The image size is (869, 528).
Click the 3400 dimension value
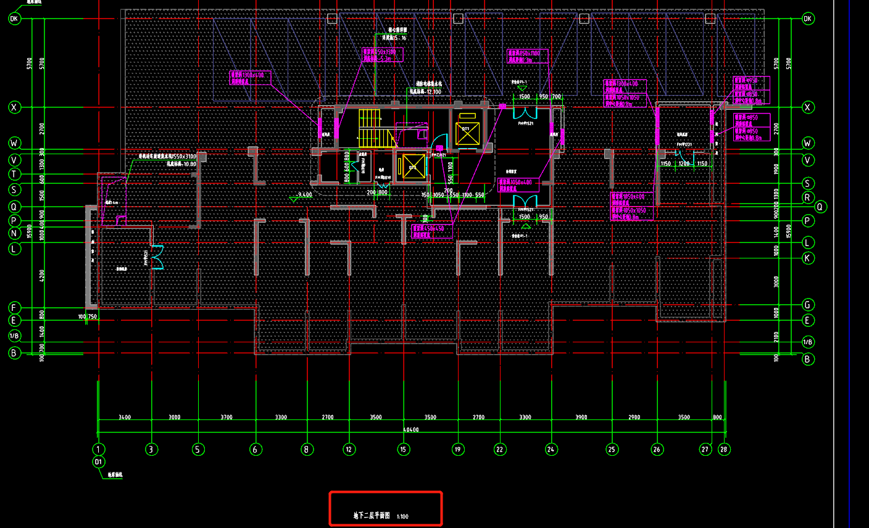tap(125, 418)
